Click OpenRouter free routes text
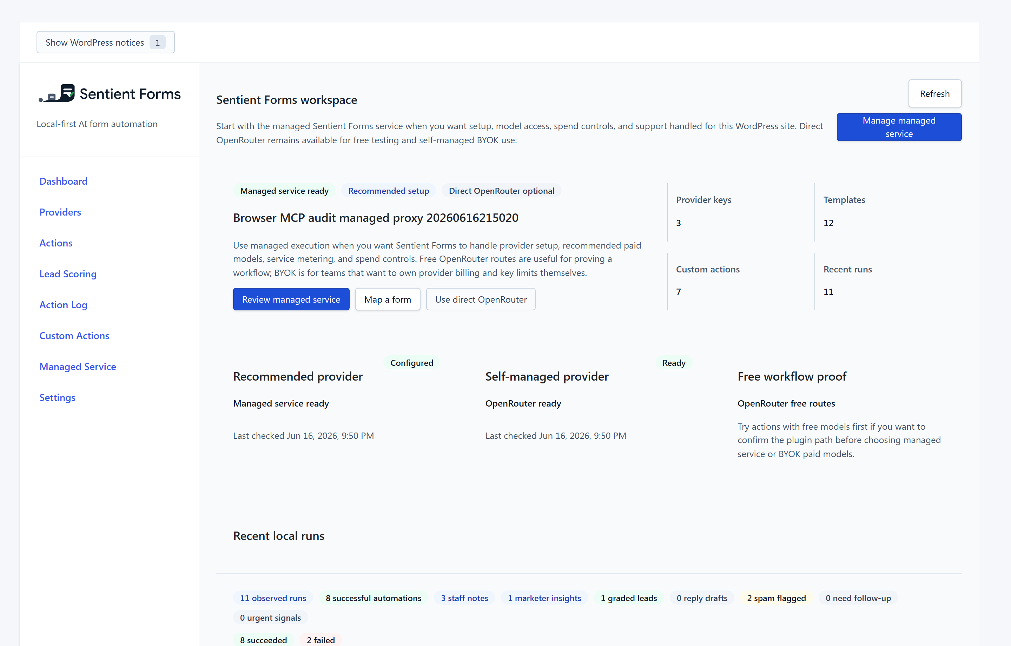1011x646 pixels. click(x=786, y=403)
